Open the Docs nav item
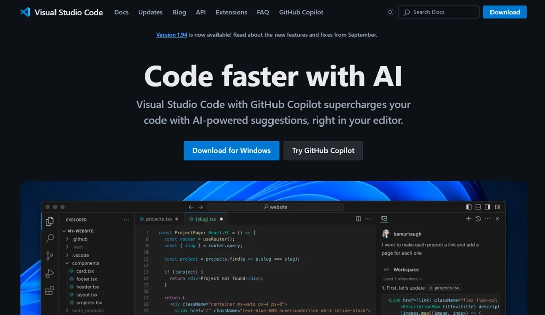This screenshot has width=545, height=315. tap(121, 12)
